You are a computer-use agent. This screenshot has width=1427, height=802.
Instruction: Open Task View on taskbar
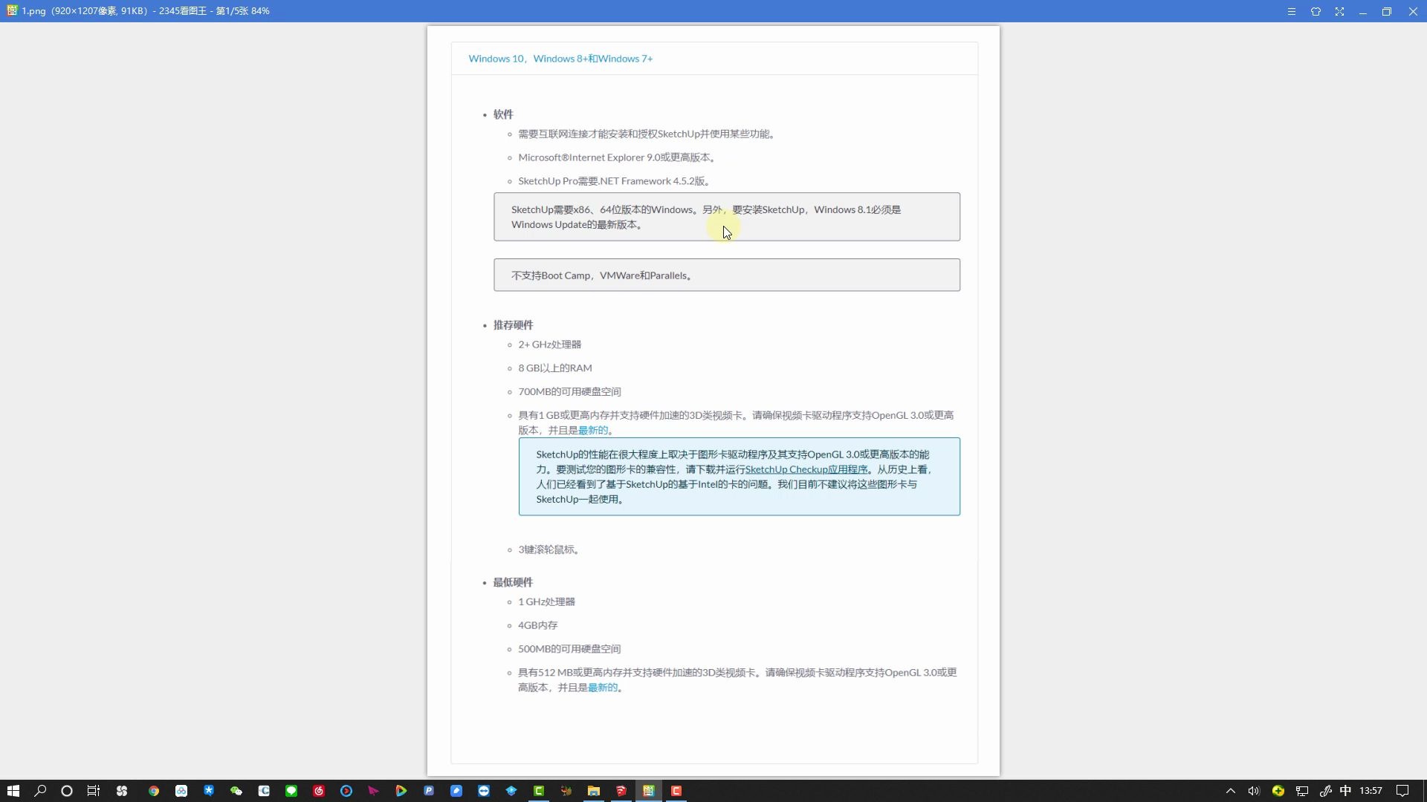94,791
